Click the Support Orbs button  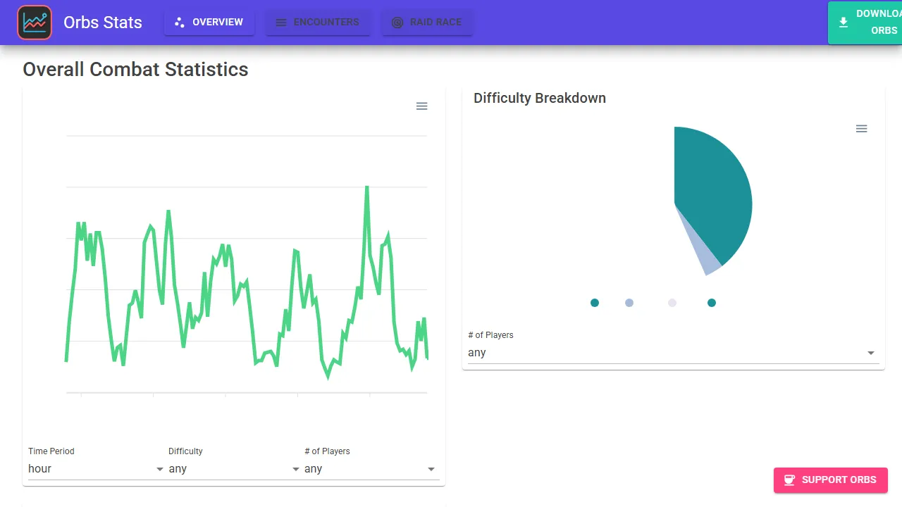(x=830, y=480)
